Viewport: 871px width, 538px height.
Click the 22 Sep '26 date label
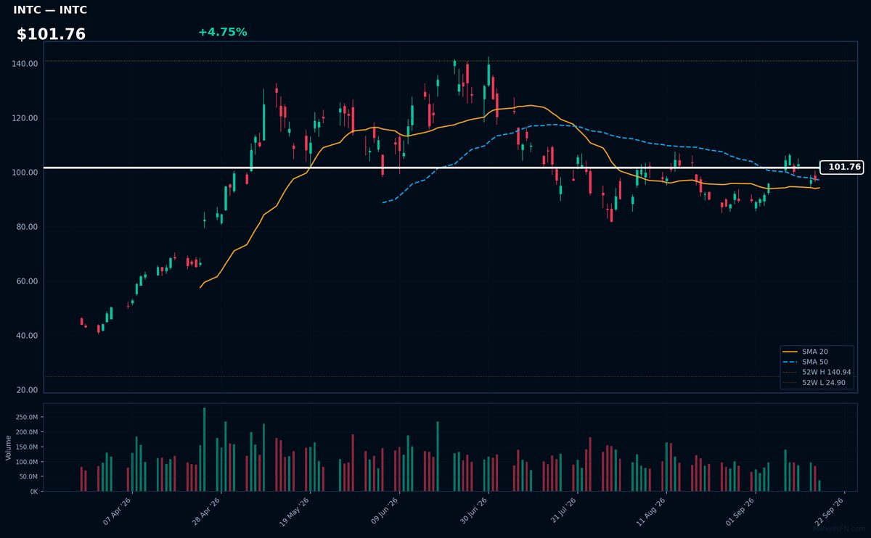click(829, 511)
